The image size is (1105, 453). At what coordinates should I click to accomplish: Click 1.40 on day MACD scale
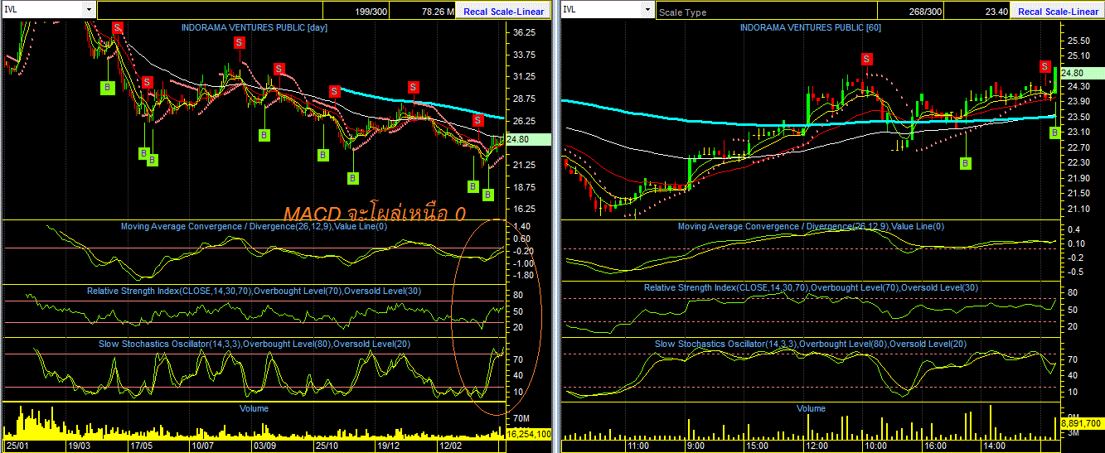pyautogui.click(x=522, y=226)
